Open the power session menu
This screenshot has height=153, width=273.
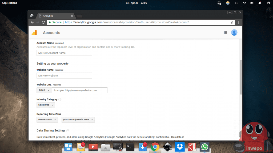click(x=268, y=3)
